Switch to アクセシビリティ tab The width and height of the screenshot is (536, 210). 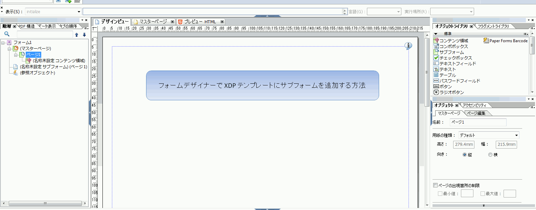pos(474,105)
